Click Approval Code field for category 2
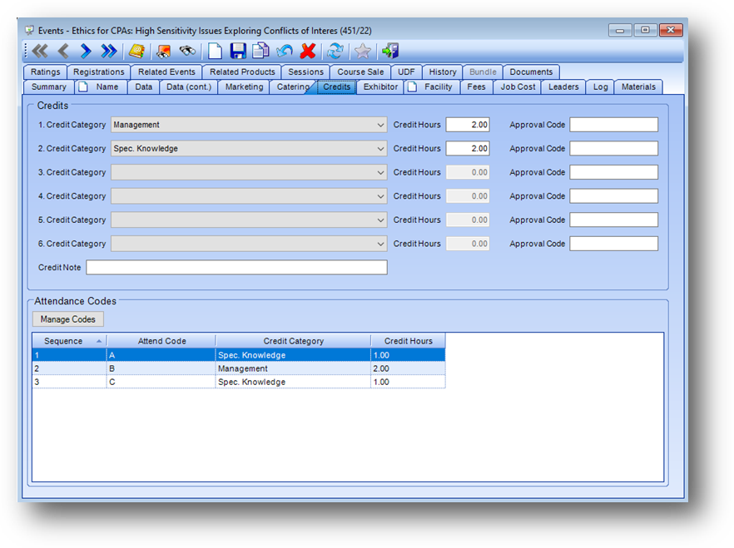 tap(613, 149)
